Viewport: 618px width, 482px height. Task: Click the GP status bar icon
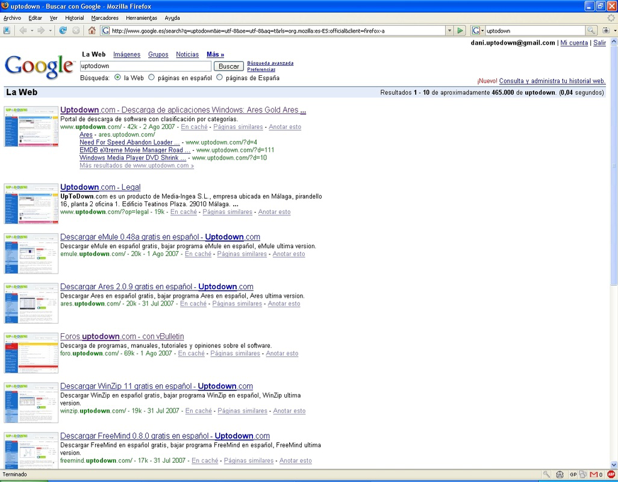click(x=573, y=475)
